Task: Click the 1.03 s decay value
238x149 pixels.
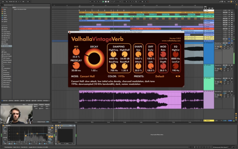Action: [x=94, y=71]
